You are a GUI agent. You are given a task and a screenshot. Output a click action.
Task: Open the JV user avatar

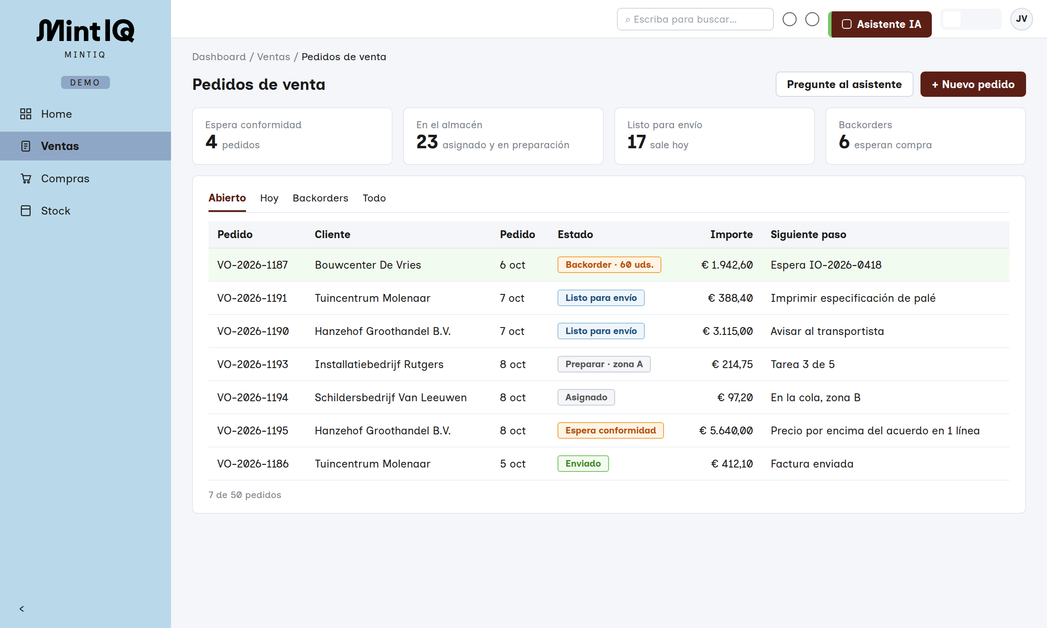pyautogui.click(x=1021, y=19)
